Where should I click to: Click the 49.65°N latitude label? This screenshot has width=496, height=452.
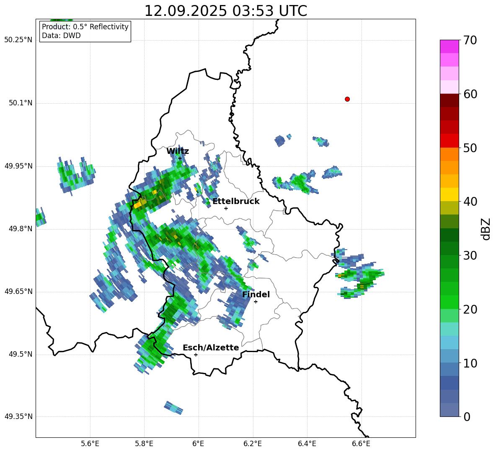point(18,291)
